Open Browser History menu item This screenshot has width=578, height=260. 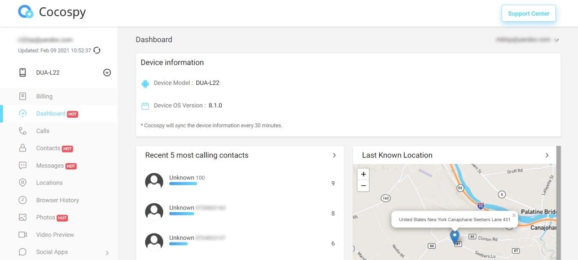pyautogui.click(x=59, y=200)
